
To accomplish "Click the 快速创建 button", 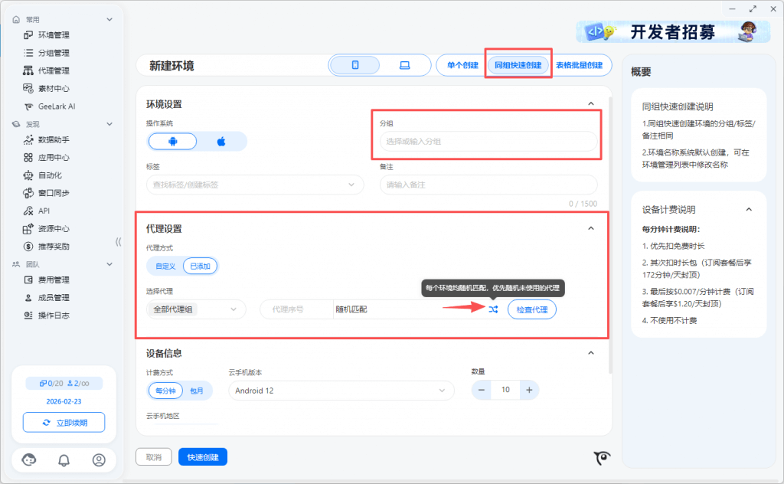I will click(x=203, y=457).
